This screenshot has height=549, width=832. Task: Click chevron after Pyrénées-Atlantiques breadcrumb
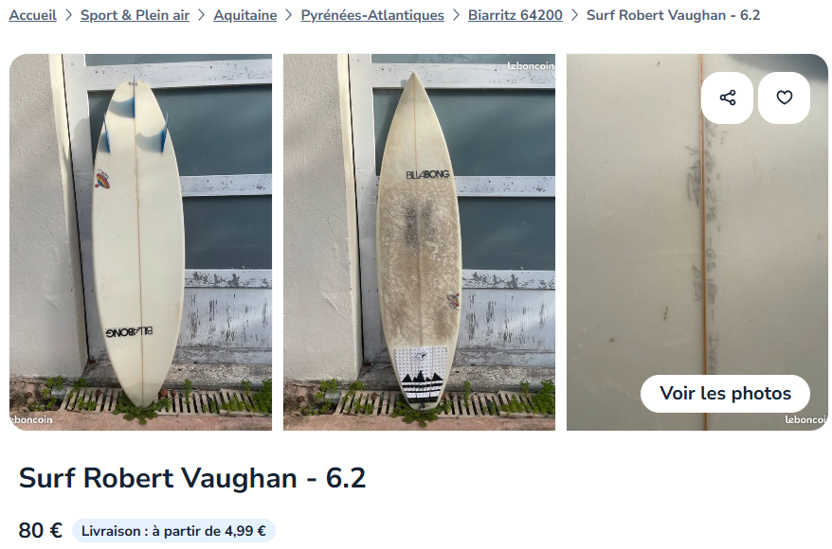(x=457, y=15)
